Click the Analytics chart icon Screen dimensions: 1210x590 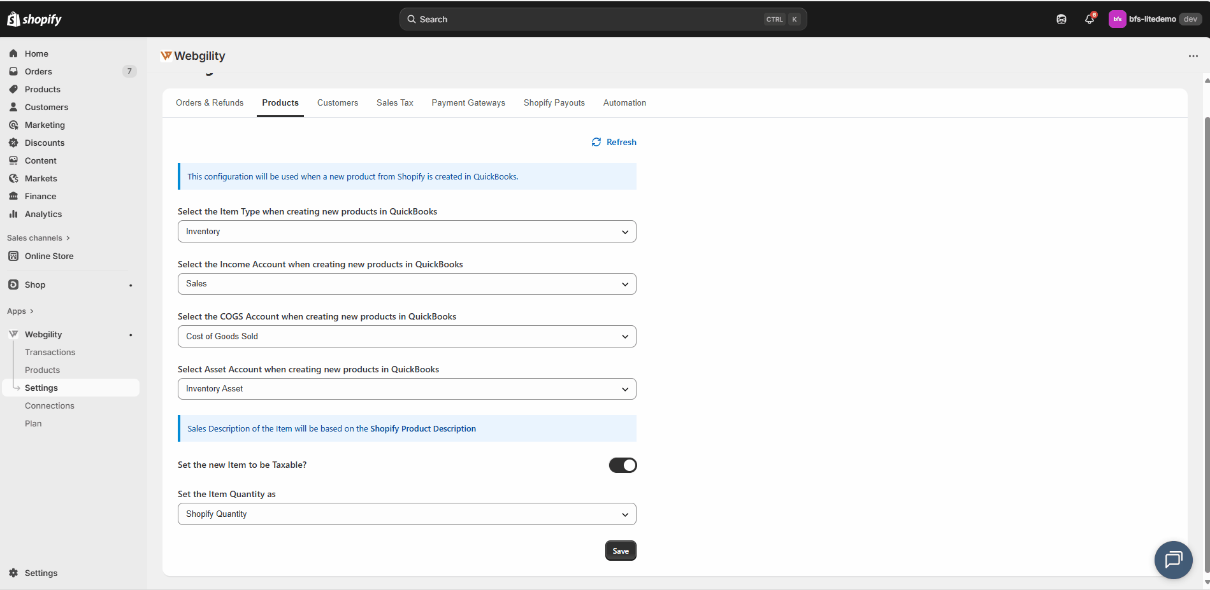coord(13,214)
